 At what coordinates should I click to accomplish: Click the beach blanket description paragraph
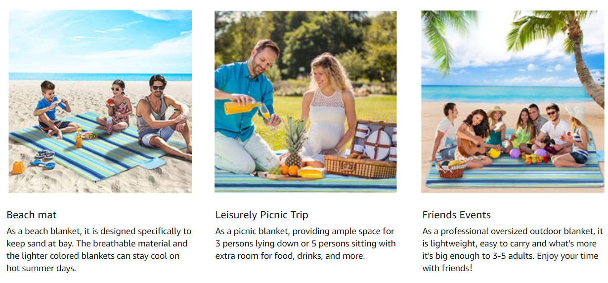pyautogui.click(x=99, y=250)
